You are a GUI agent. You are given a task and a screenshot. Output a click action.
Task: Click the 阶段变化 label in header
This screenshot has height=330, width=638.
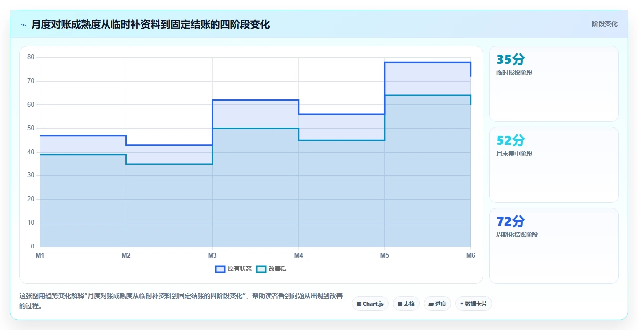point(605,24)
